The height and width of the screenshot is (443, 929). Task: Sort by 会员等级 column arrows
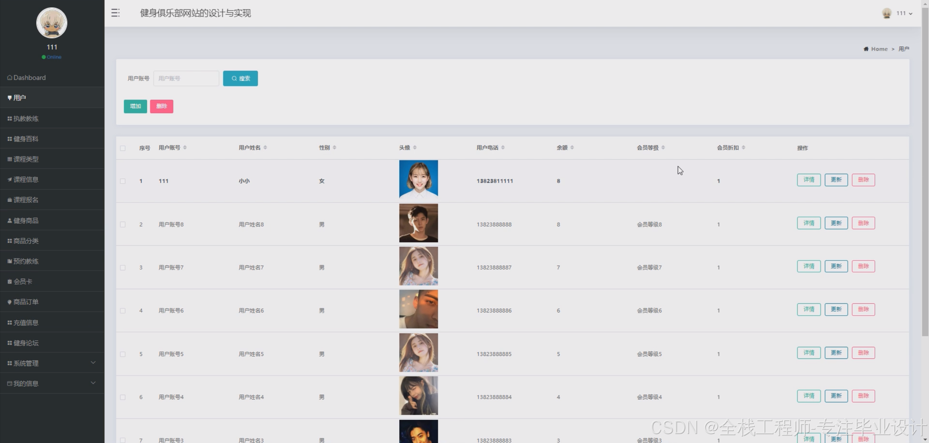pyautogui.click(x=663, y=147)
